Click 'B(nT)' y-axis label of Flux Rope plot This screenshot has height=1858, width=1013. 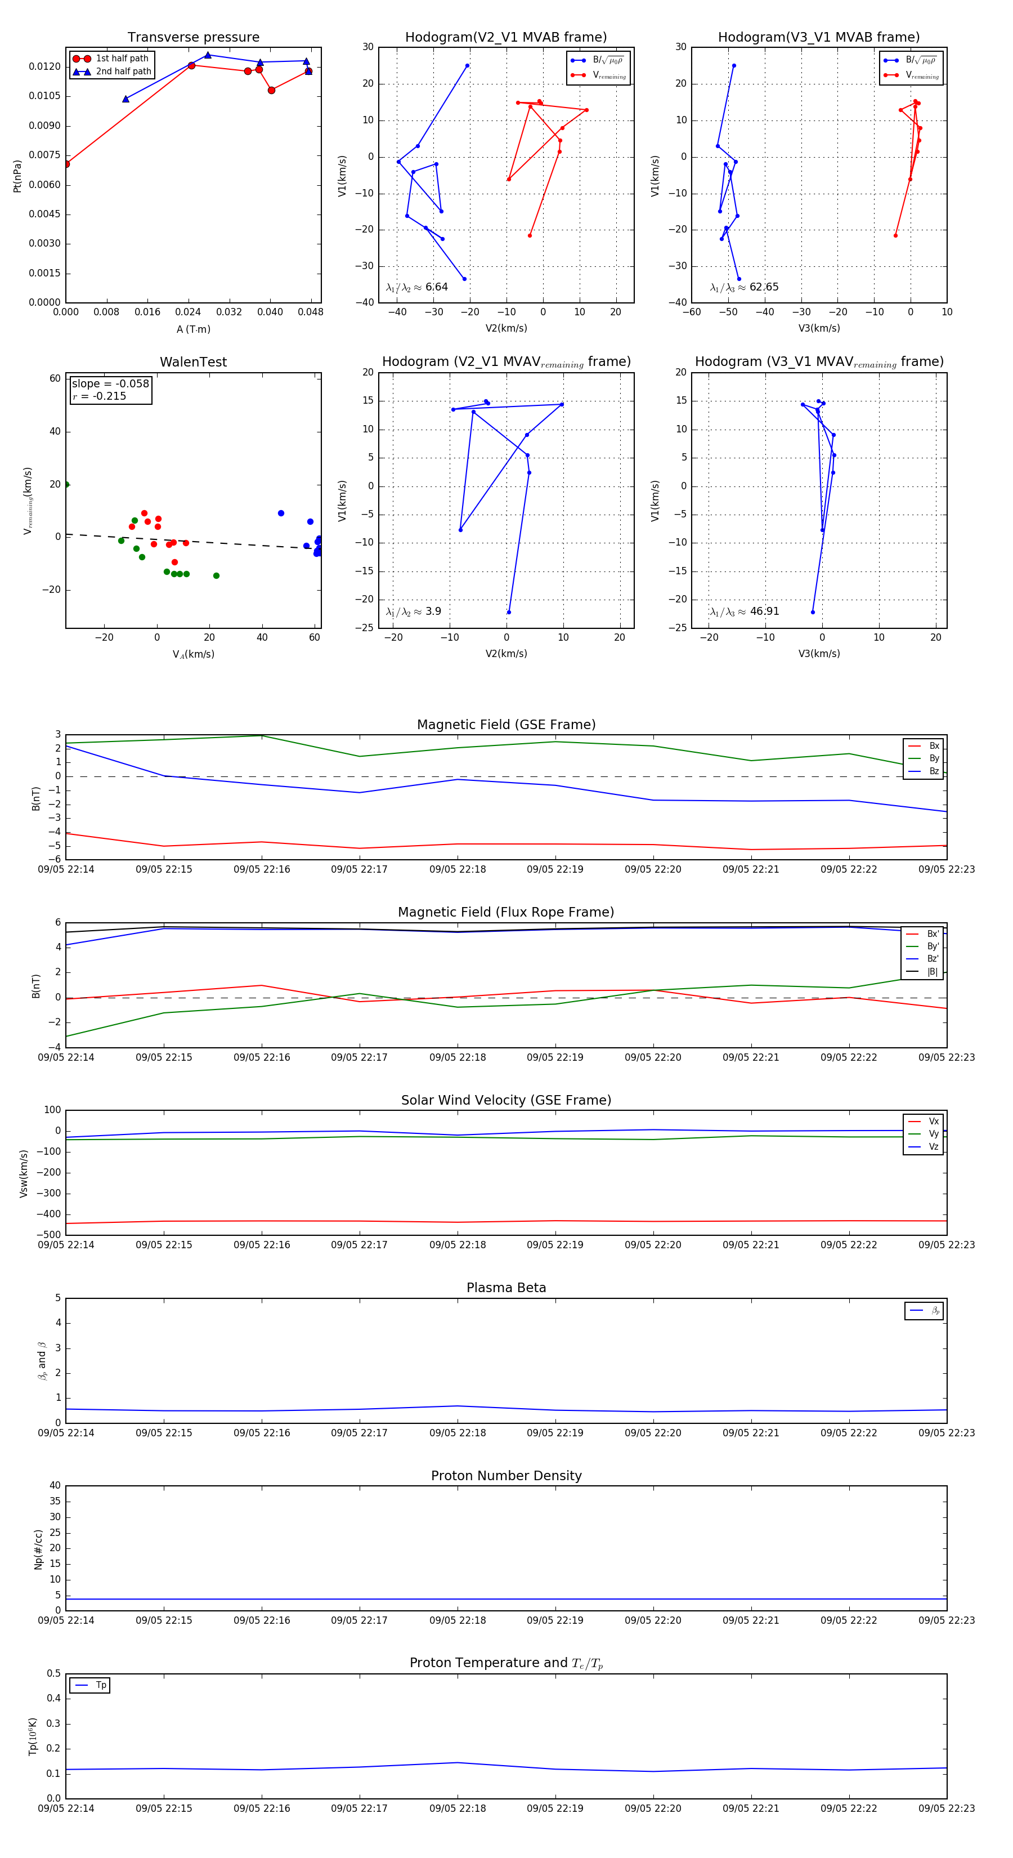click(35, 986)
